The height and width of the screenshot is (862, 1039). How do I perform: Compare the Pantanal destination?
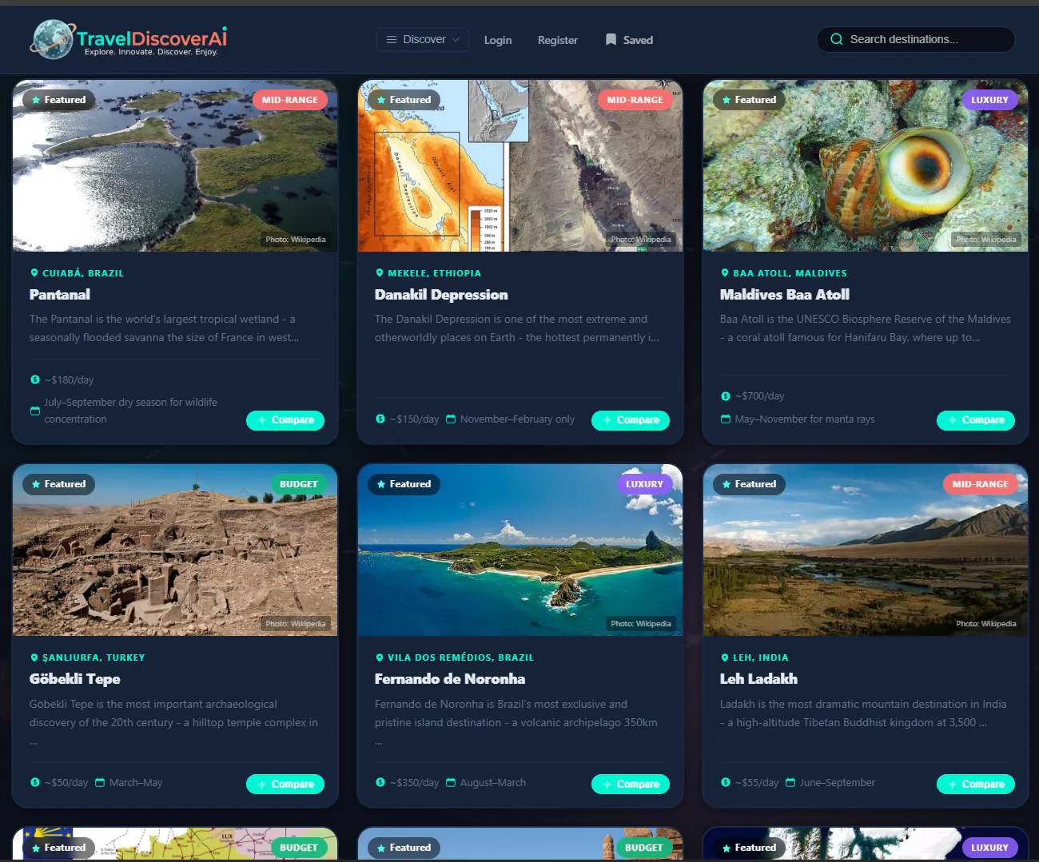click(285, 420)
